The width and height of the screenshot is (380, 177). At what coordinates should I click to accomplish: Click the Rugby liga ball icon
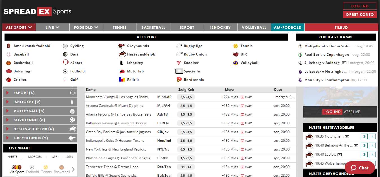click(x=179, y=46)
